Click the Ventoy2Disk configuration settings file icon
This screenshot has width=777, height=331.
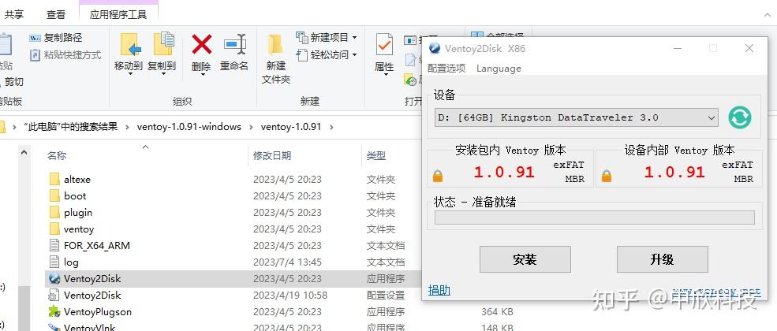[54, 296]
